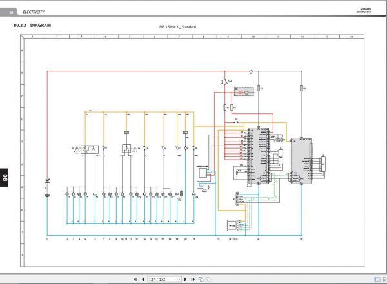Click the rightmost icon on the bottom bar
Screen dimensions: 387x284
(x=384, y=279)
